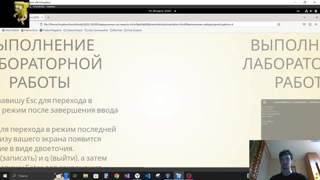Open Yandex Browser from the taskbar
Viewport: 320px width, 180px height.
coord(137,175)
